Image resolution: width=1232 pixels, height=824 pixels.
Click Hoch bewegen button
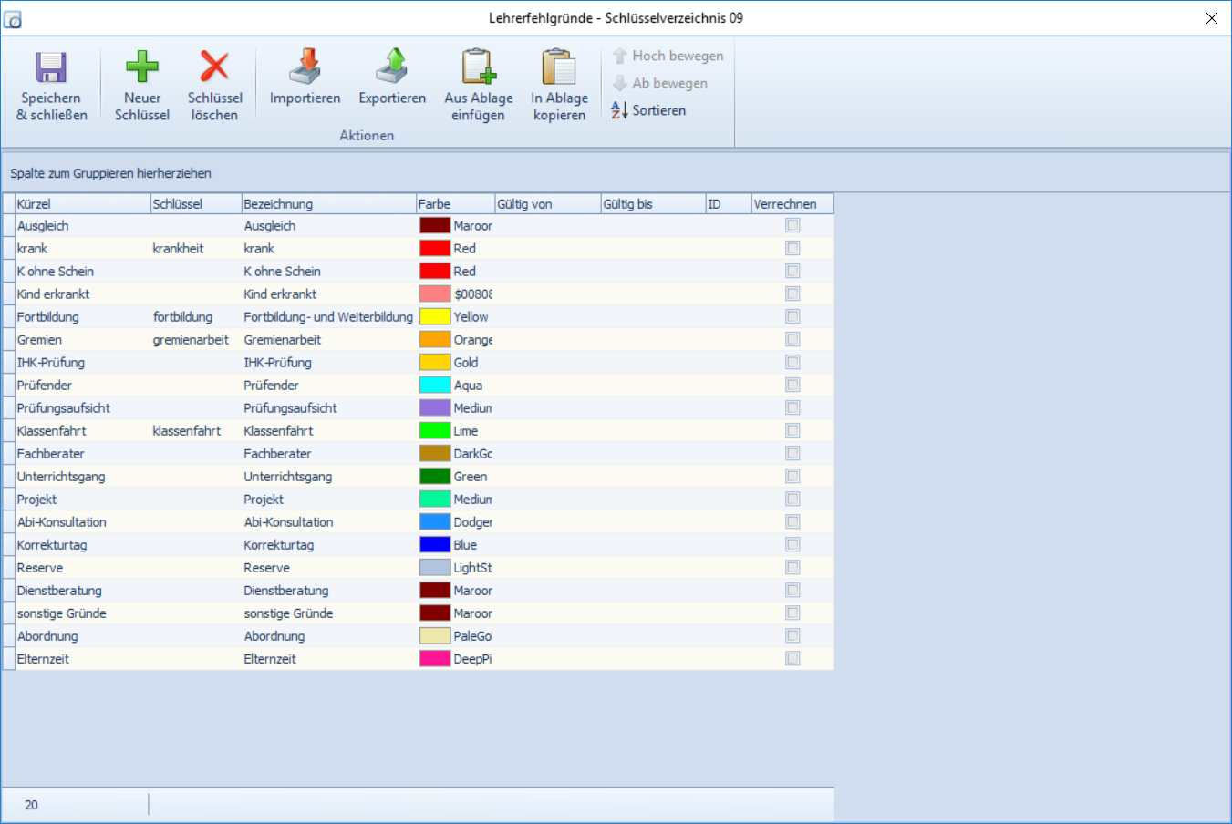coord(668,56)
